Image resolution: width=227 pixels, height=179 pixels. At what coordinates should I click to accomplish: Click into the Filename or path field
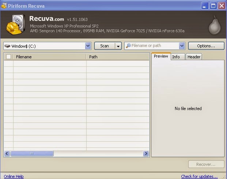tap(155, 46)
